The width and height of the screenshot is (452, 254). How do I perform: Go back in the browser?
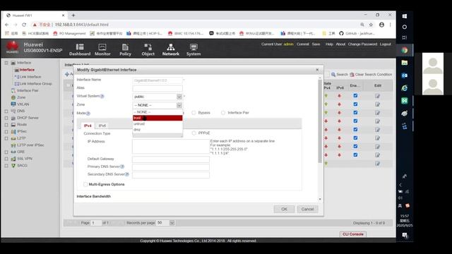pyautogui.click(x=6, y=25)
